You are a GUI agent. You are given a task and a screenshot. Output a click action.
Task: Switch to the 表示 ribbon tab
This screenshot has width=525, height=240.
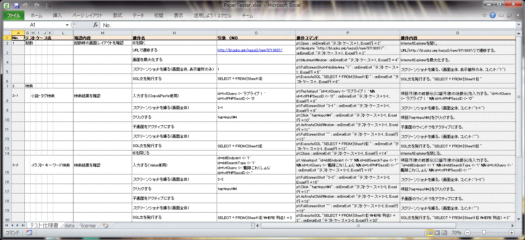179,16
